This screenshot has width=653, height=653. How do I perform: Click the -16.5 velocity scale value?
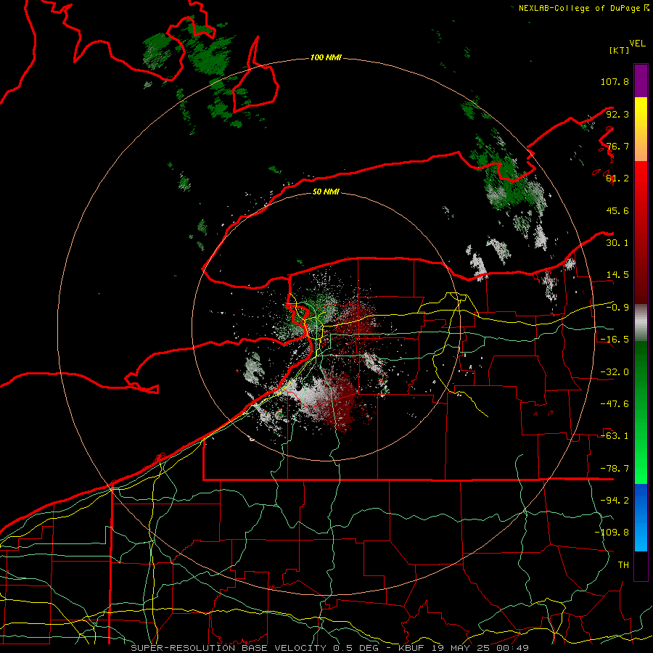click(615, 340)
